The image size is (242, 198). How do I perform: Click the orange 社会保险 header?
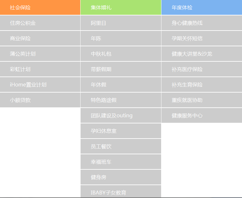point(40,7)
